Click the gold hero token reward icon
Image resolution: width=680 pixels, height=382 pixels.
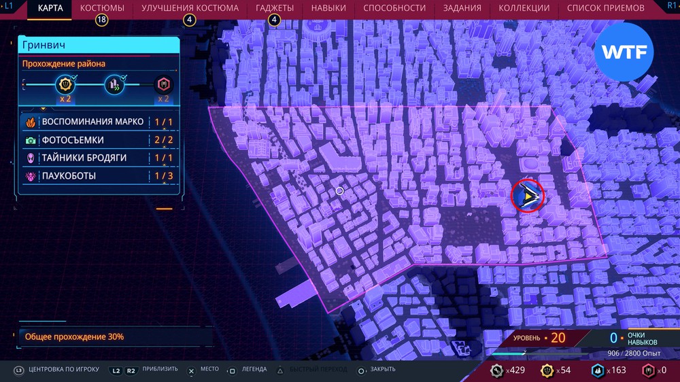pos(66,85)
